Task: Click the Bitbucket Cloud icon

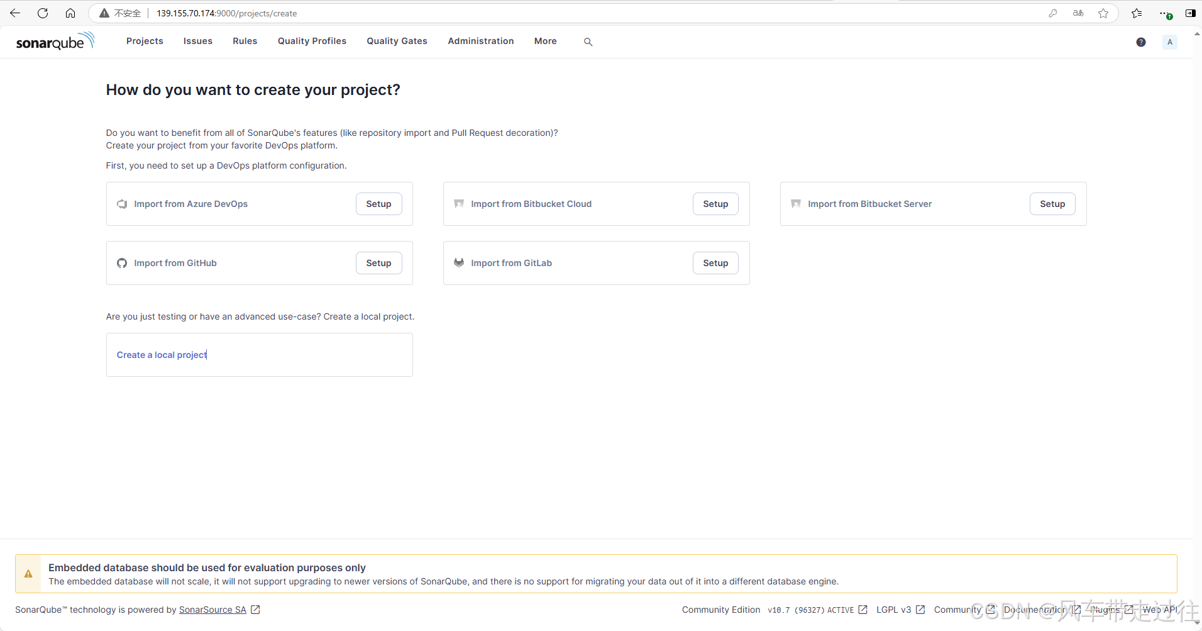Action: point(459,204)
